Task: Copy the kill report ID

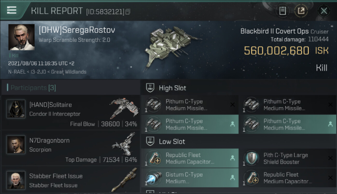Action: pos(128,12)
